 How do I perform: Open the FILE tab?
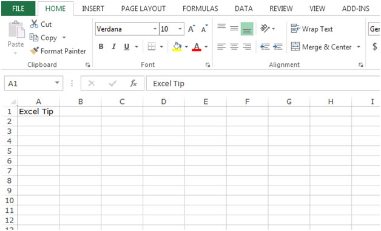click(x=18, y=9)
